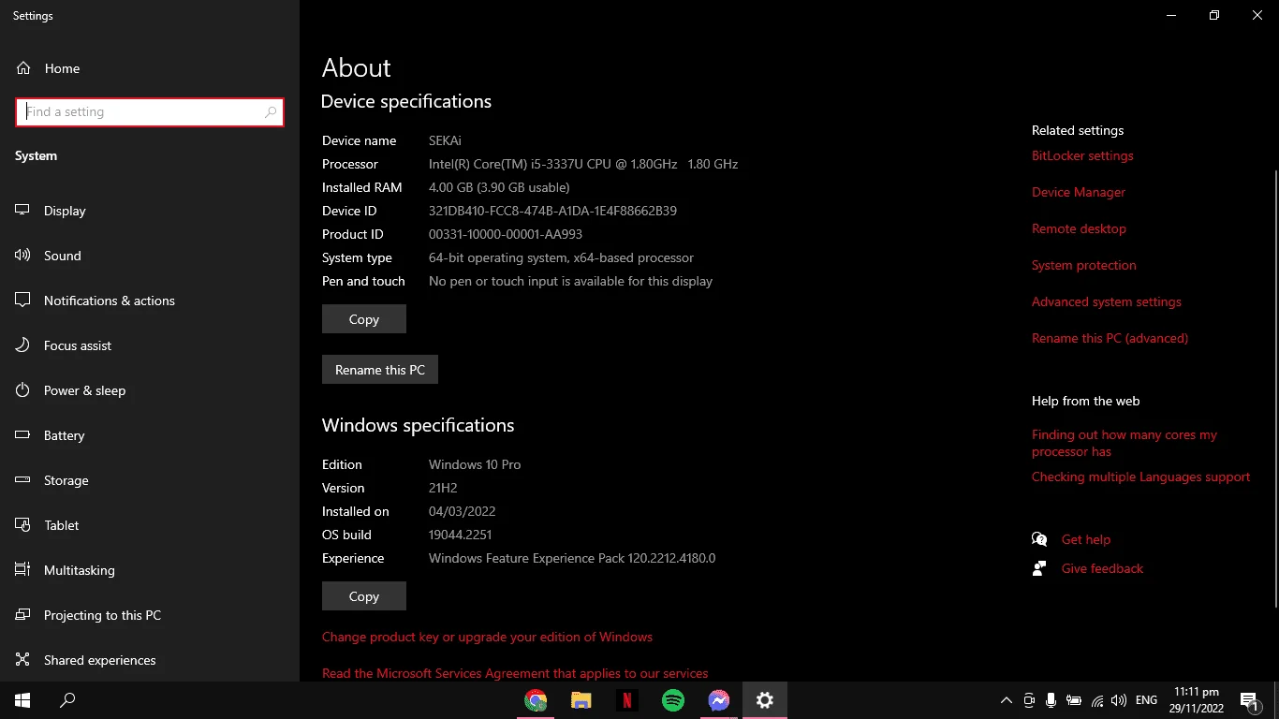Select the Device ID value text

point(552,211)
